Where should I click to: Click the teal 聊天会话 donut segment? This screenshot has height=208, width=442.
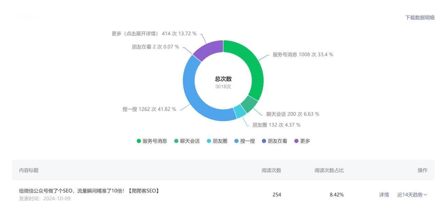(249, 104)
